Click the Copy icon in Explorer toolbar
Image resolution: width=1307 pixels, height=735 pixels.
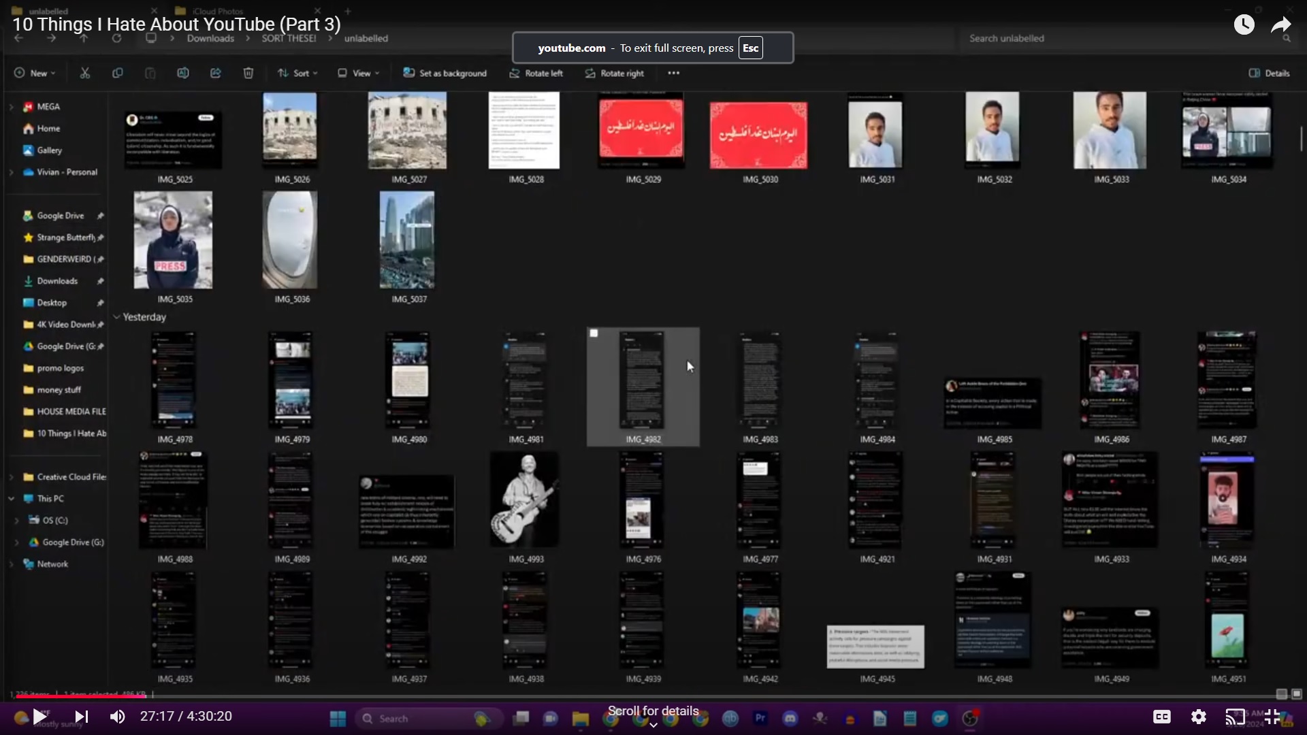coord(117,73)
